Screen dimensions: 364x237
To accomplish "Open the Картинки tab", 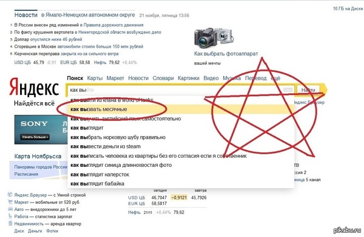I will 189,78.
